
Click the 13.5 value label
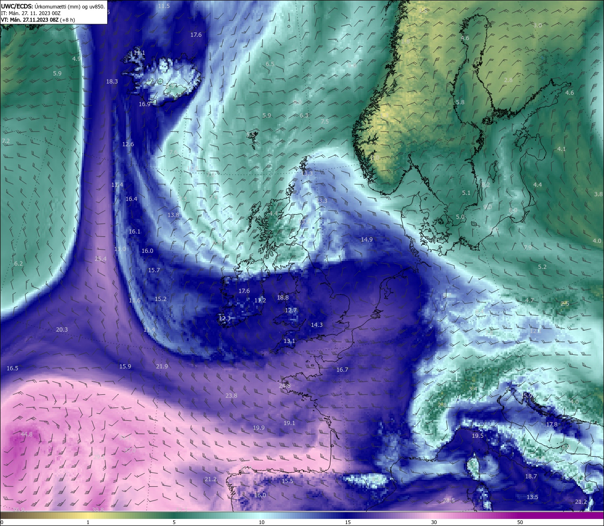point(532,497)
